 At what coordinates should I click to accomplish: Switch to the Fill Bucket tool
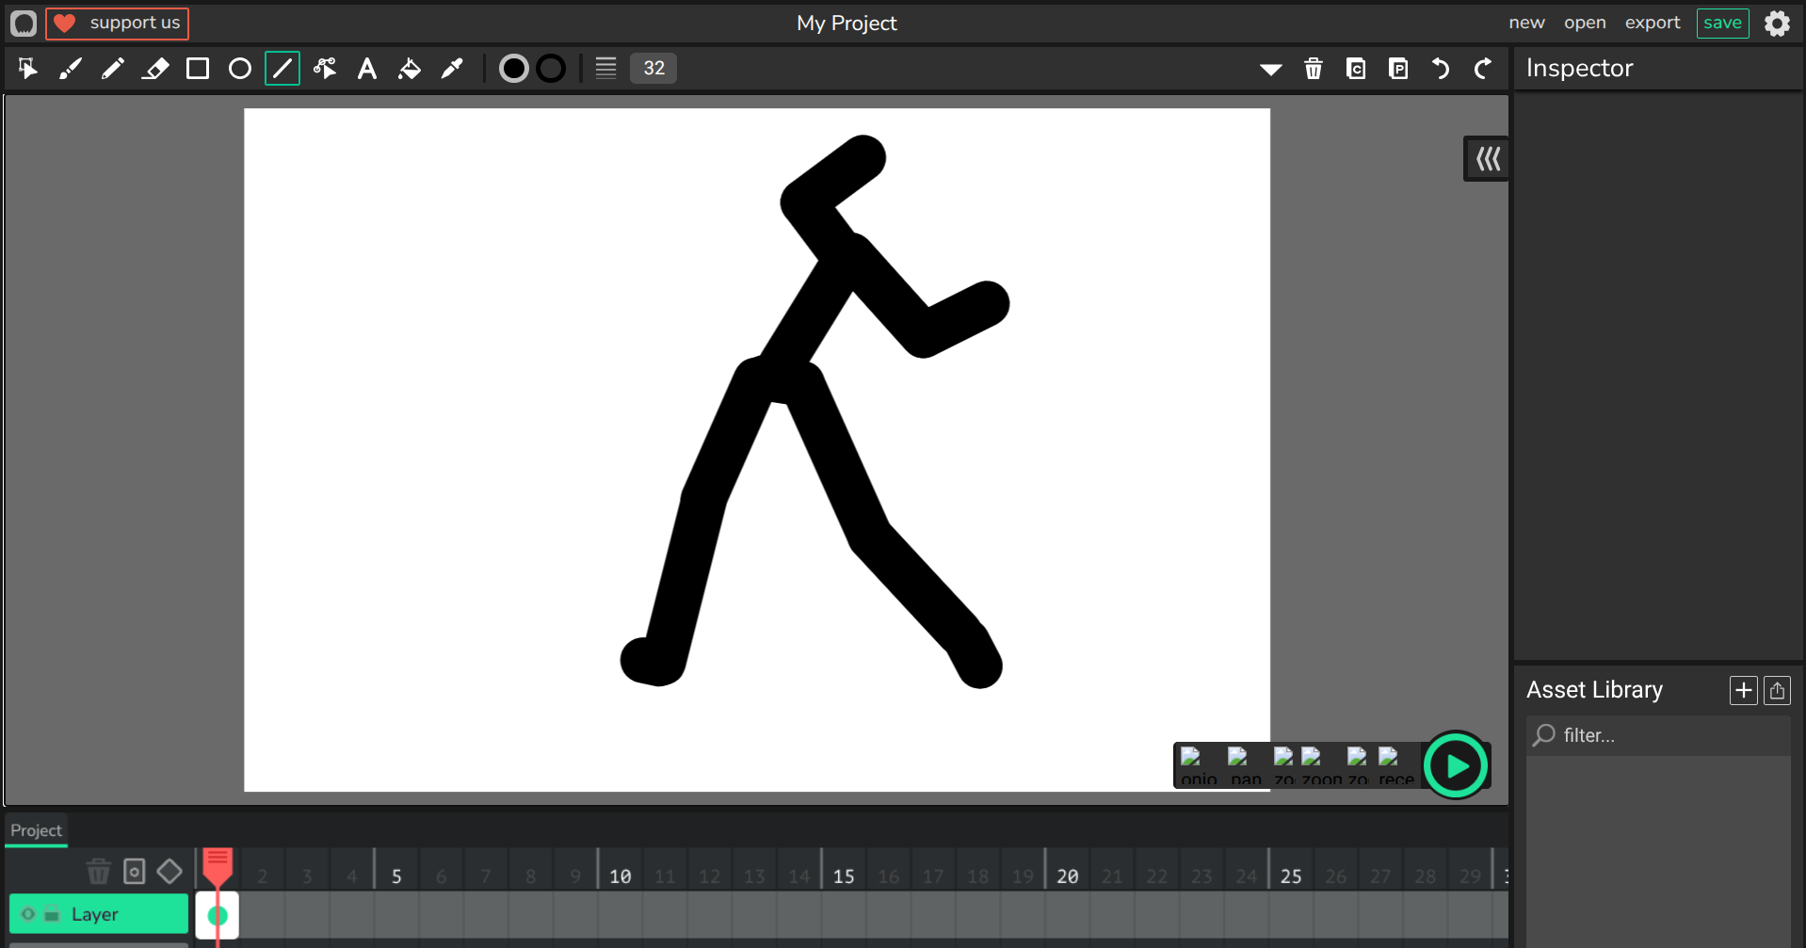[410, 69]
